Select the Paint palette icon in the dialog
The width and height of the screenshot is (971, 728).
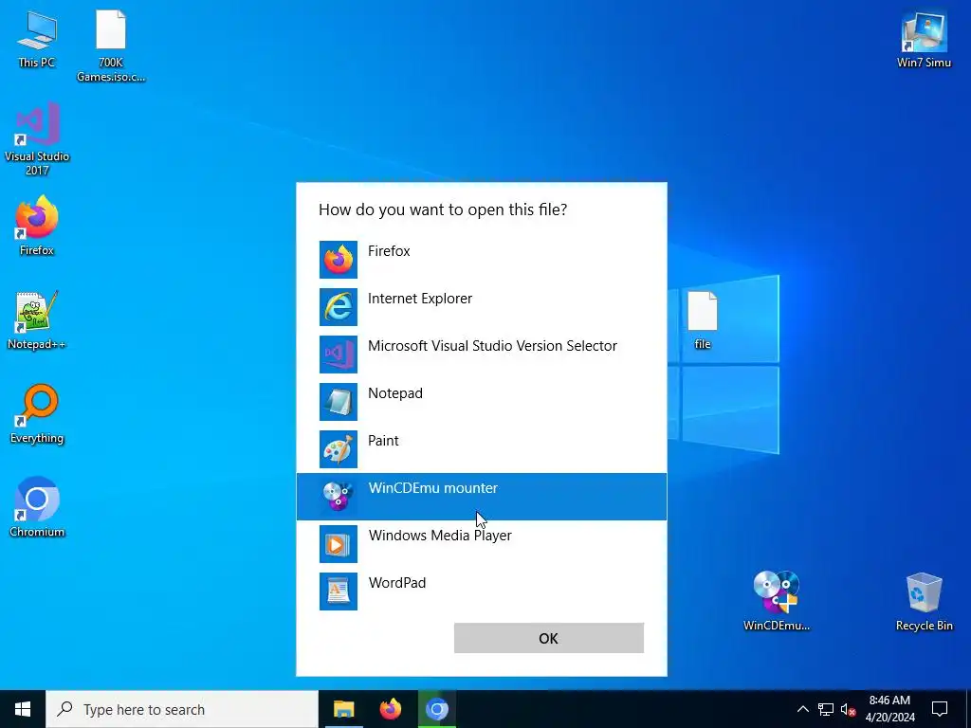339,449
